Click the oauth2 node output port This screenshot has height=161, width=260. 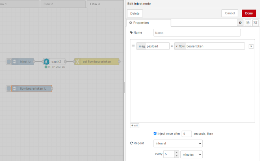click(x=65, y=62)
